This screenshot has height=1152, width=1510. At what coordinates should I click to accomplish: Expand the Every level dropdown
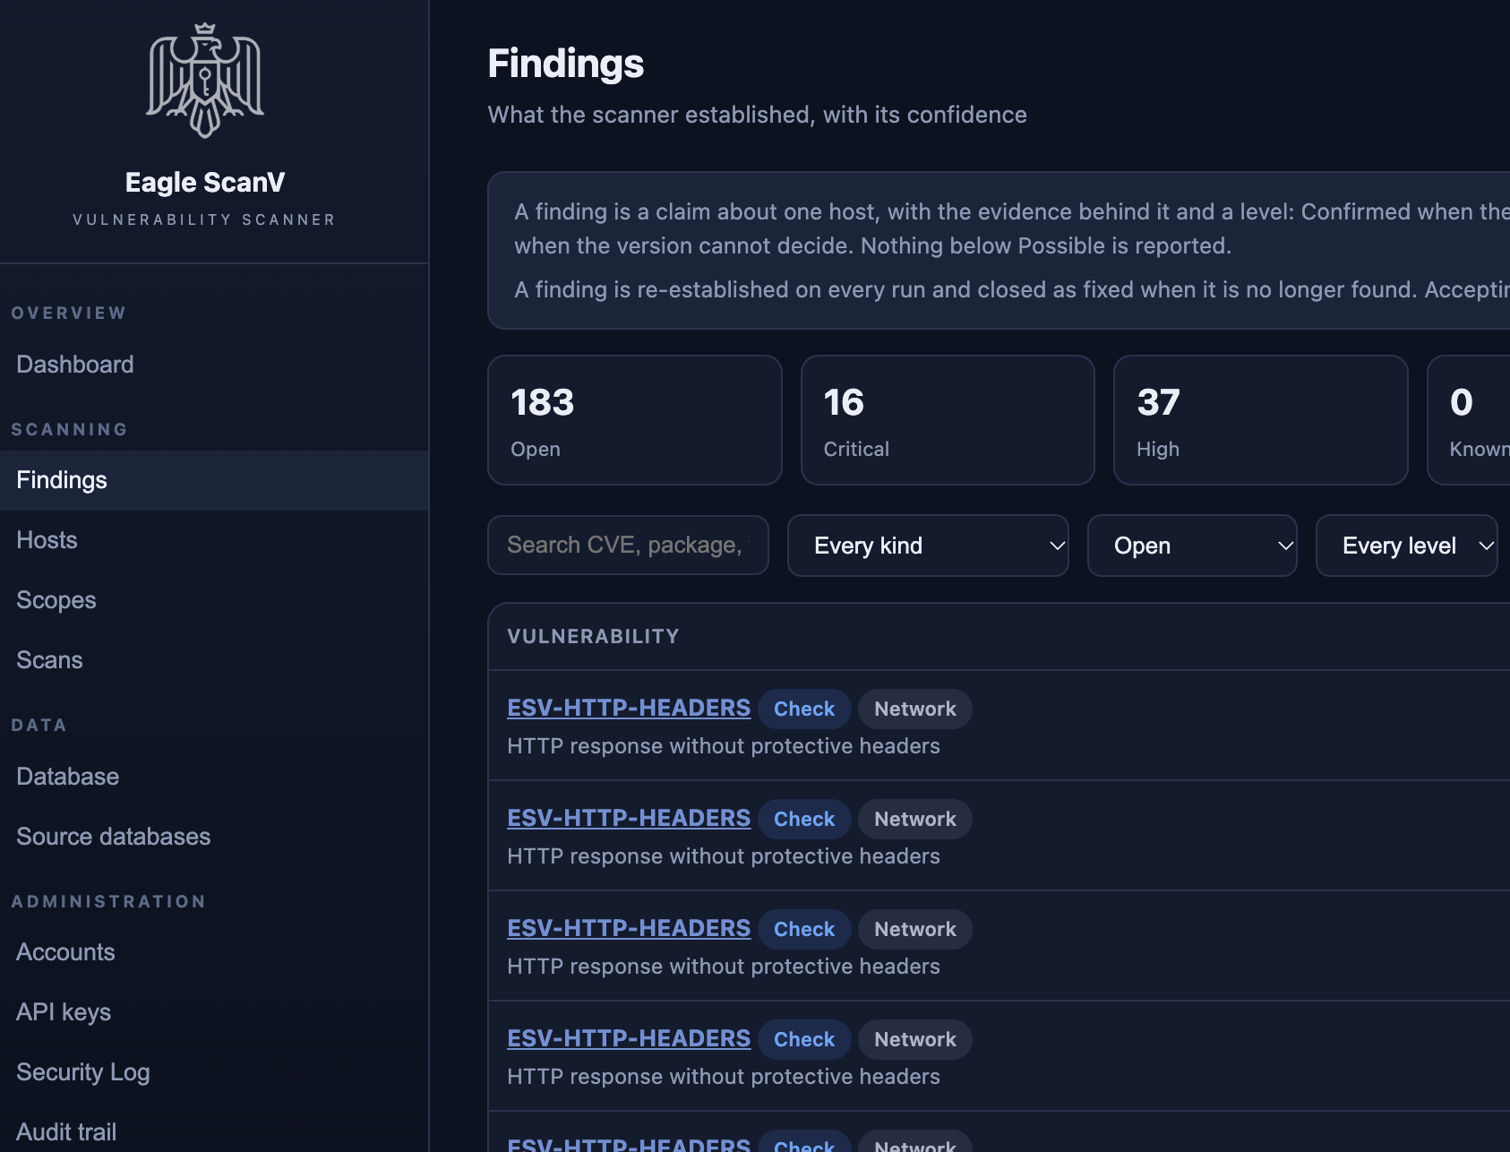[1407, 546]
